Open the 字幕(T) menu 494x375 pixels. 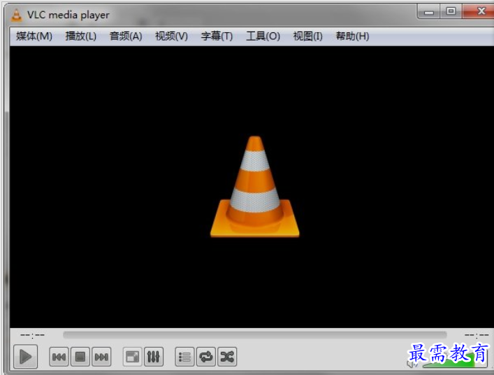click(x=217, y=36)
